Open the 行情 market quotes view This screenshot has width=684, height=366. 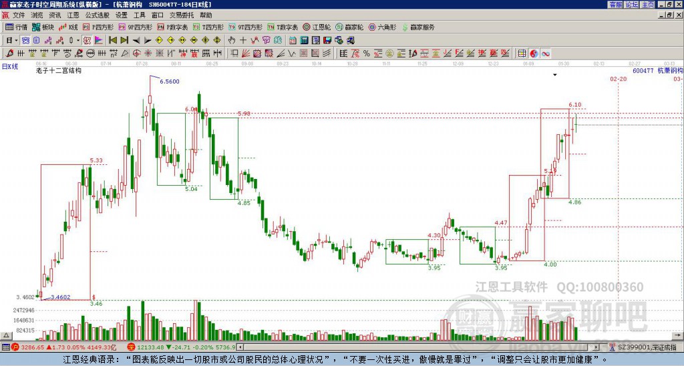[17, 27]
